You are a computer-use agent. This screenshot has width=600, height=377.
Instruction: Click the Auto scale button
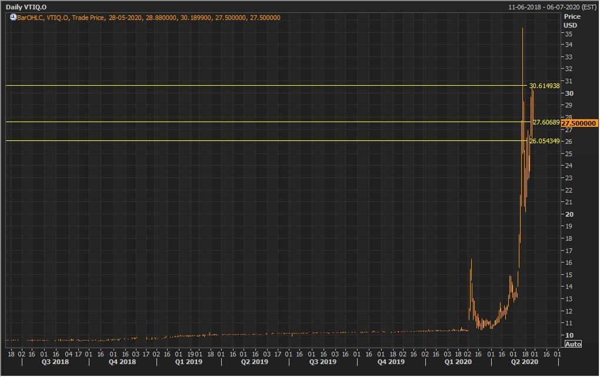[572, 344]
